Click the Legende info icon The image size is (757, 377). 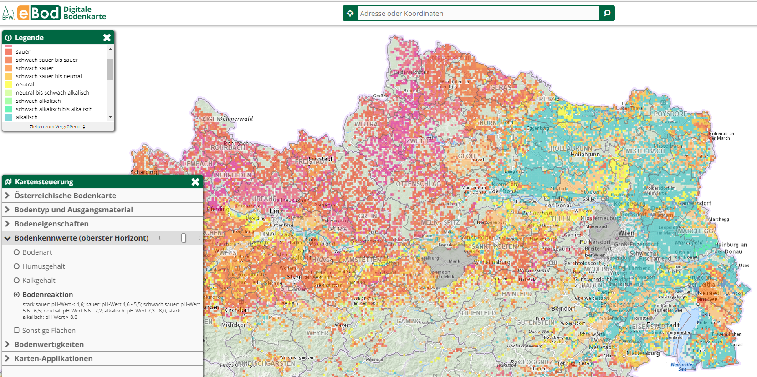coord(8,38)
